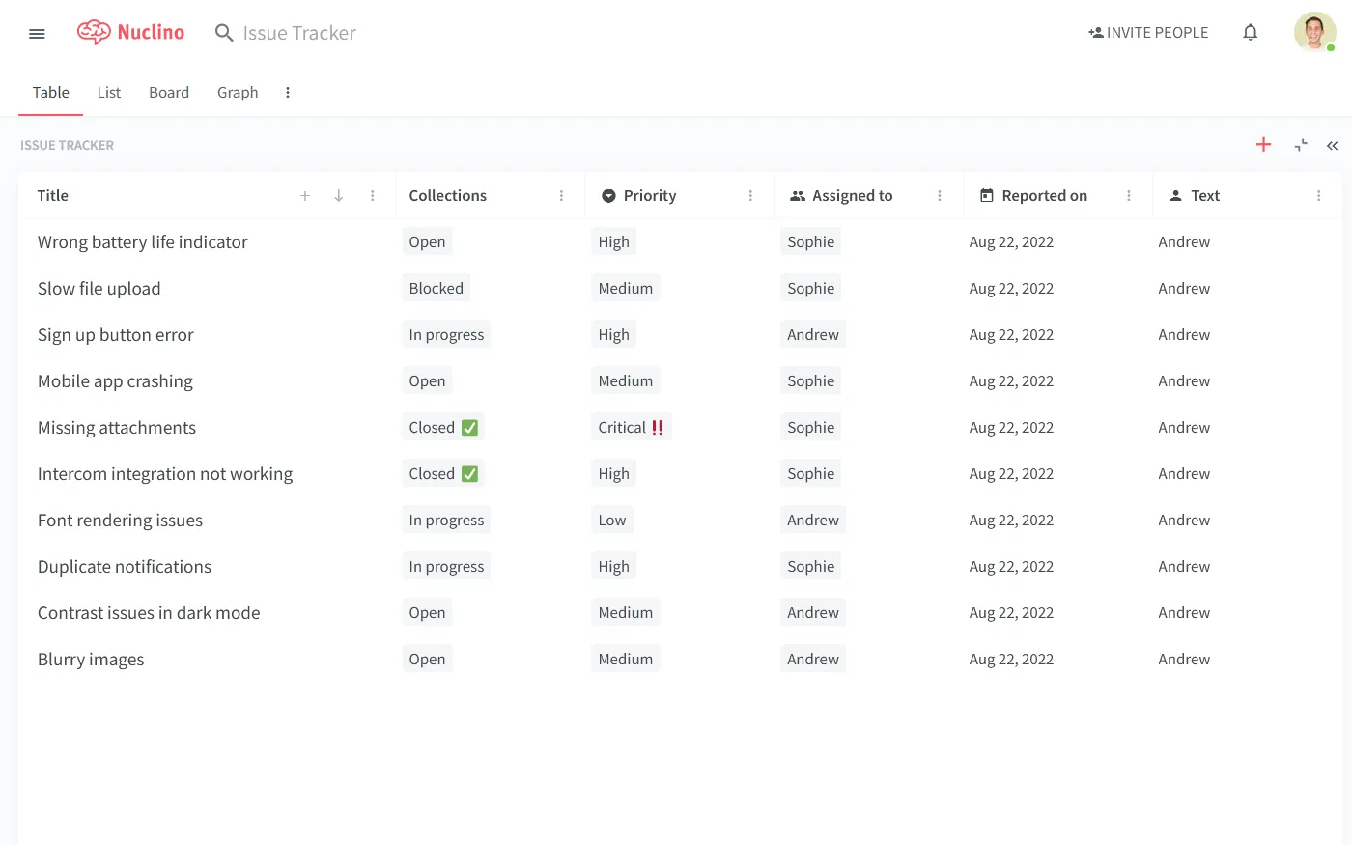
Task: Open more view options next to Graph
Action: coord(288,93)
